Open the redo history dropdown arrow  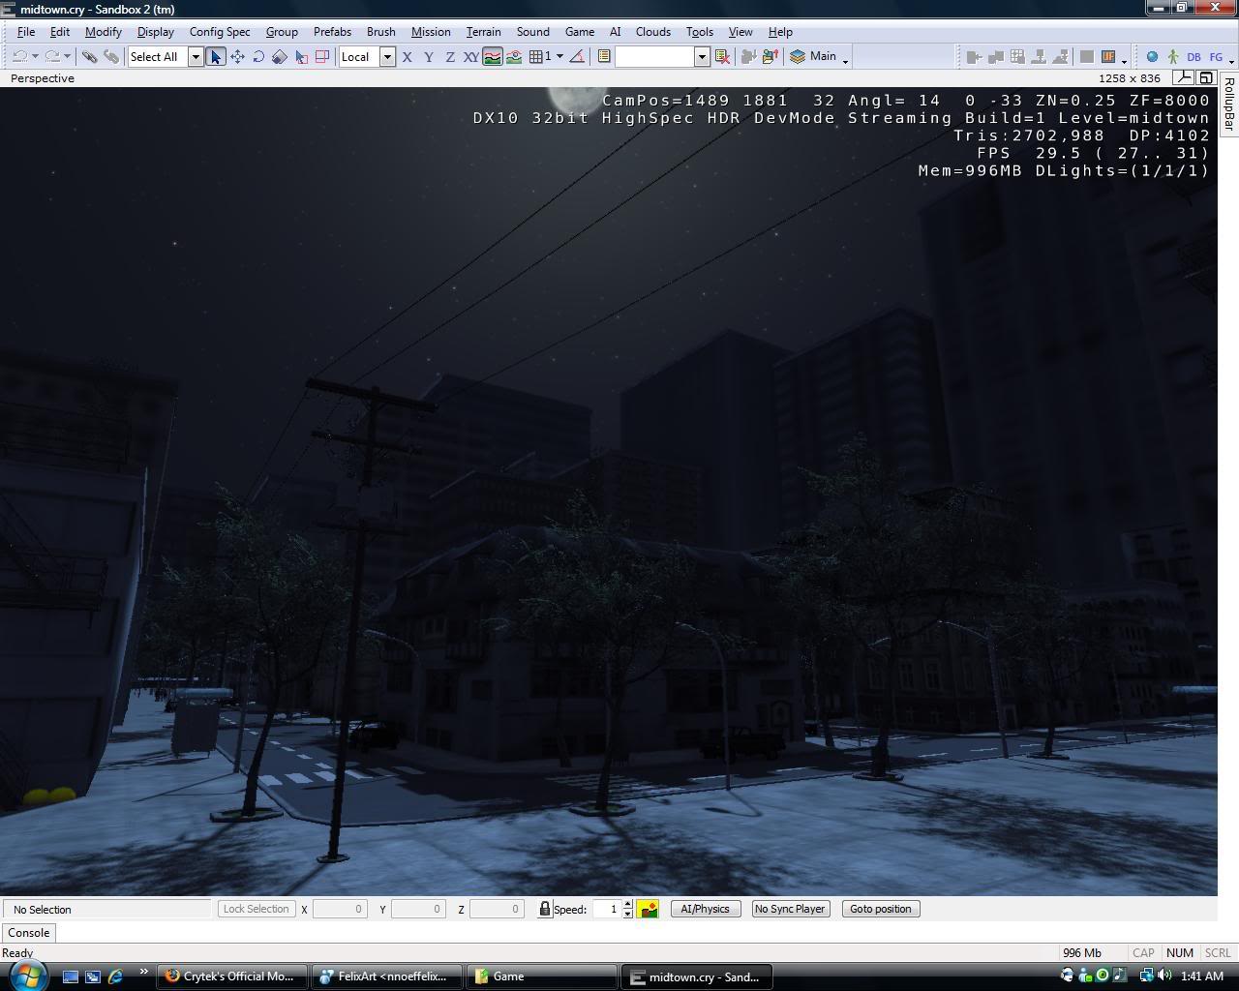(67, 56)
